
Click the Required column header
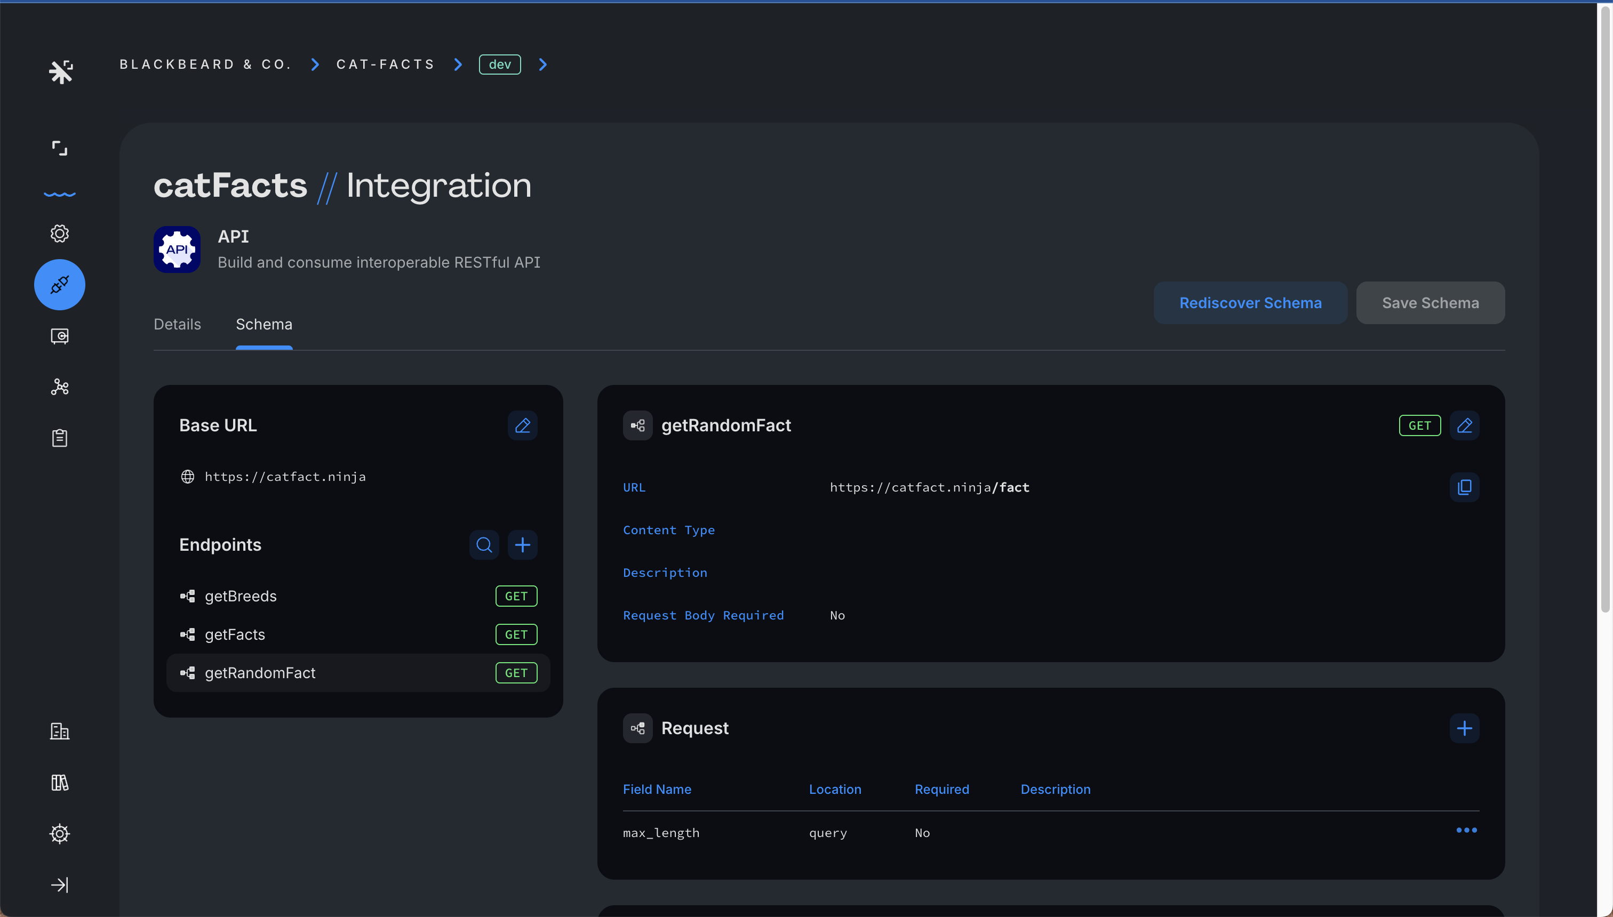[x=942, y=790]
